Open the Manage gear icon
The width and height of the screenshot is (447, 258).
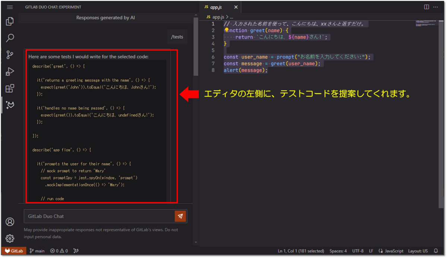pyautogui.click(x=10, y=238)
